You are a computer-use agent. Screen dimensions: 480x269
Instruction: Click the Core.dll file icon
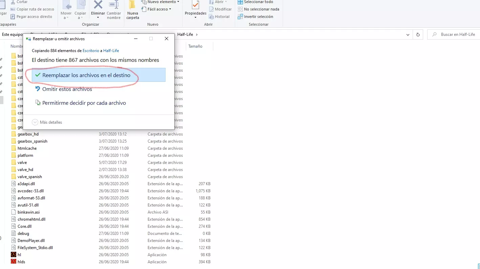click(14, 226)
